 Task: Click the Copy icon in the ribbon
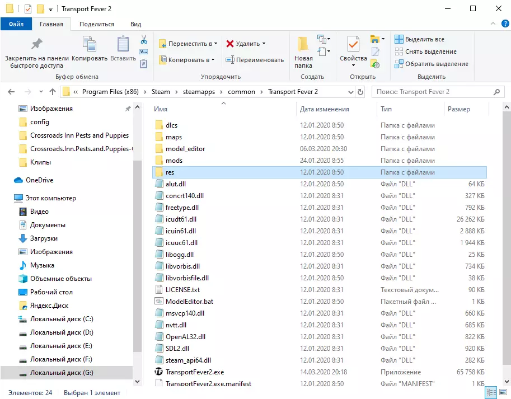tap(90, 44)
